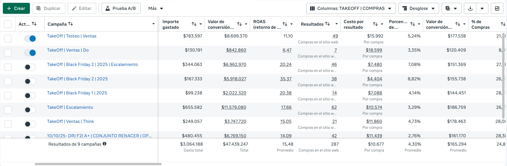Open the reports icon menu

coord(451,8)
